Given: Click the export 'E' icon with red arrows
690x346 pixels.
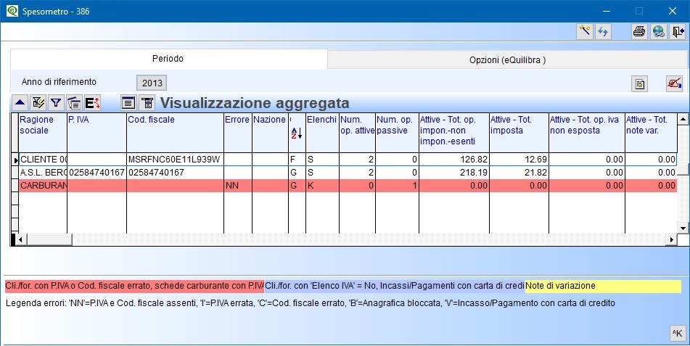Looking at the screenshot, I should pyautogui.click(x=92, y=103).
